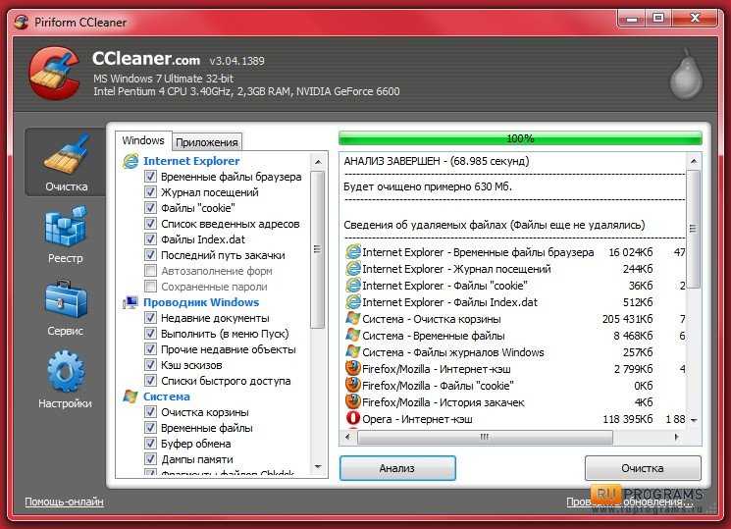Open the Реестр registry section
The width and height of the screenshot is (731, 529).
(66, 236)
